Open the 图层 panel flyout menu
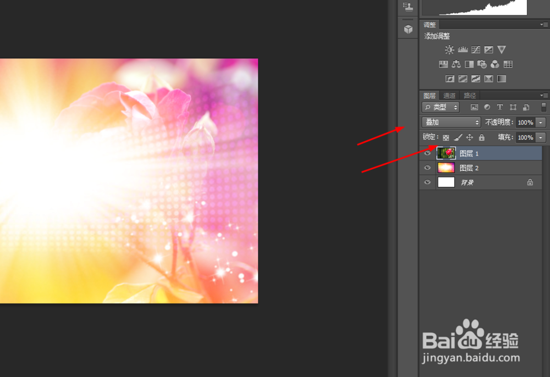 [x=544, y=95]
